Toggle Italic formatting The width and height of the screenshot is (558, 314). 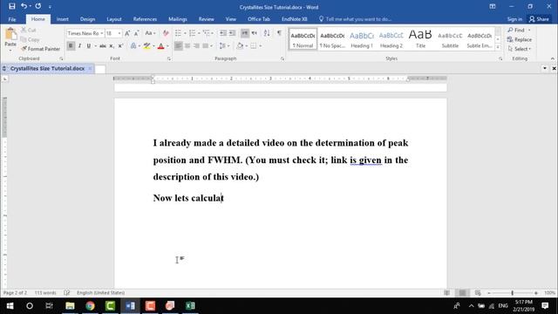(x=79, y=46)
